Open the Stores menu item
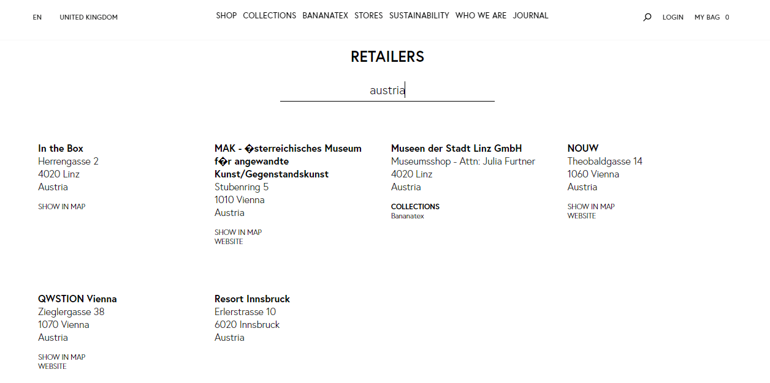 (x=368, y=15)
